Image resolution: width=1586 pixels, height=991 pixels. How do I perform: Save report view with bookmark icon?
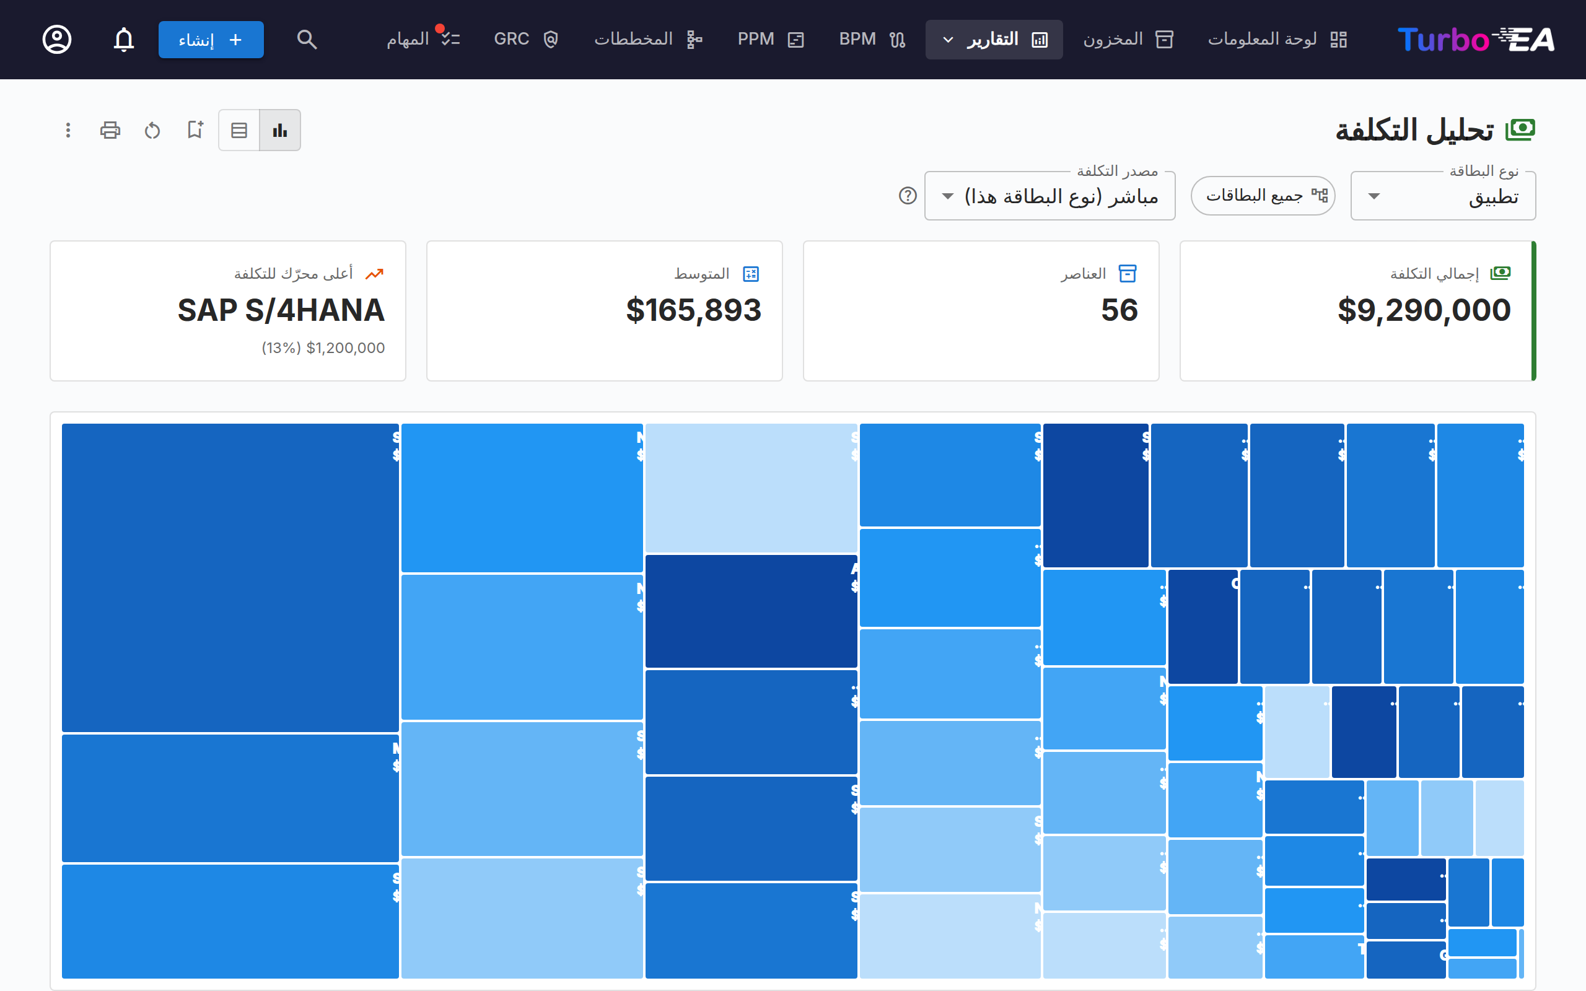(195, 130)
